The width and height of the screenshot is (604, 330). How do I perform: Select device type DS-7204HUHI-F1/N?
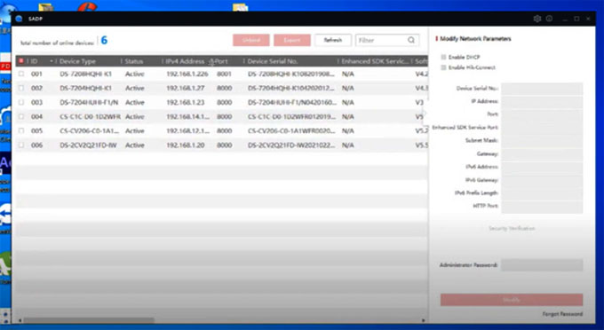pyautogui.click(x=89, y=102)
